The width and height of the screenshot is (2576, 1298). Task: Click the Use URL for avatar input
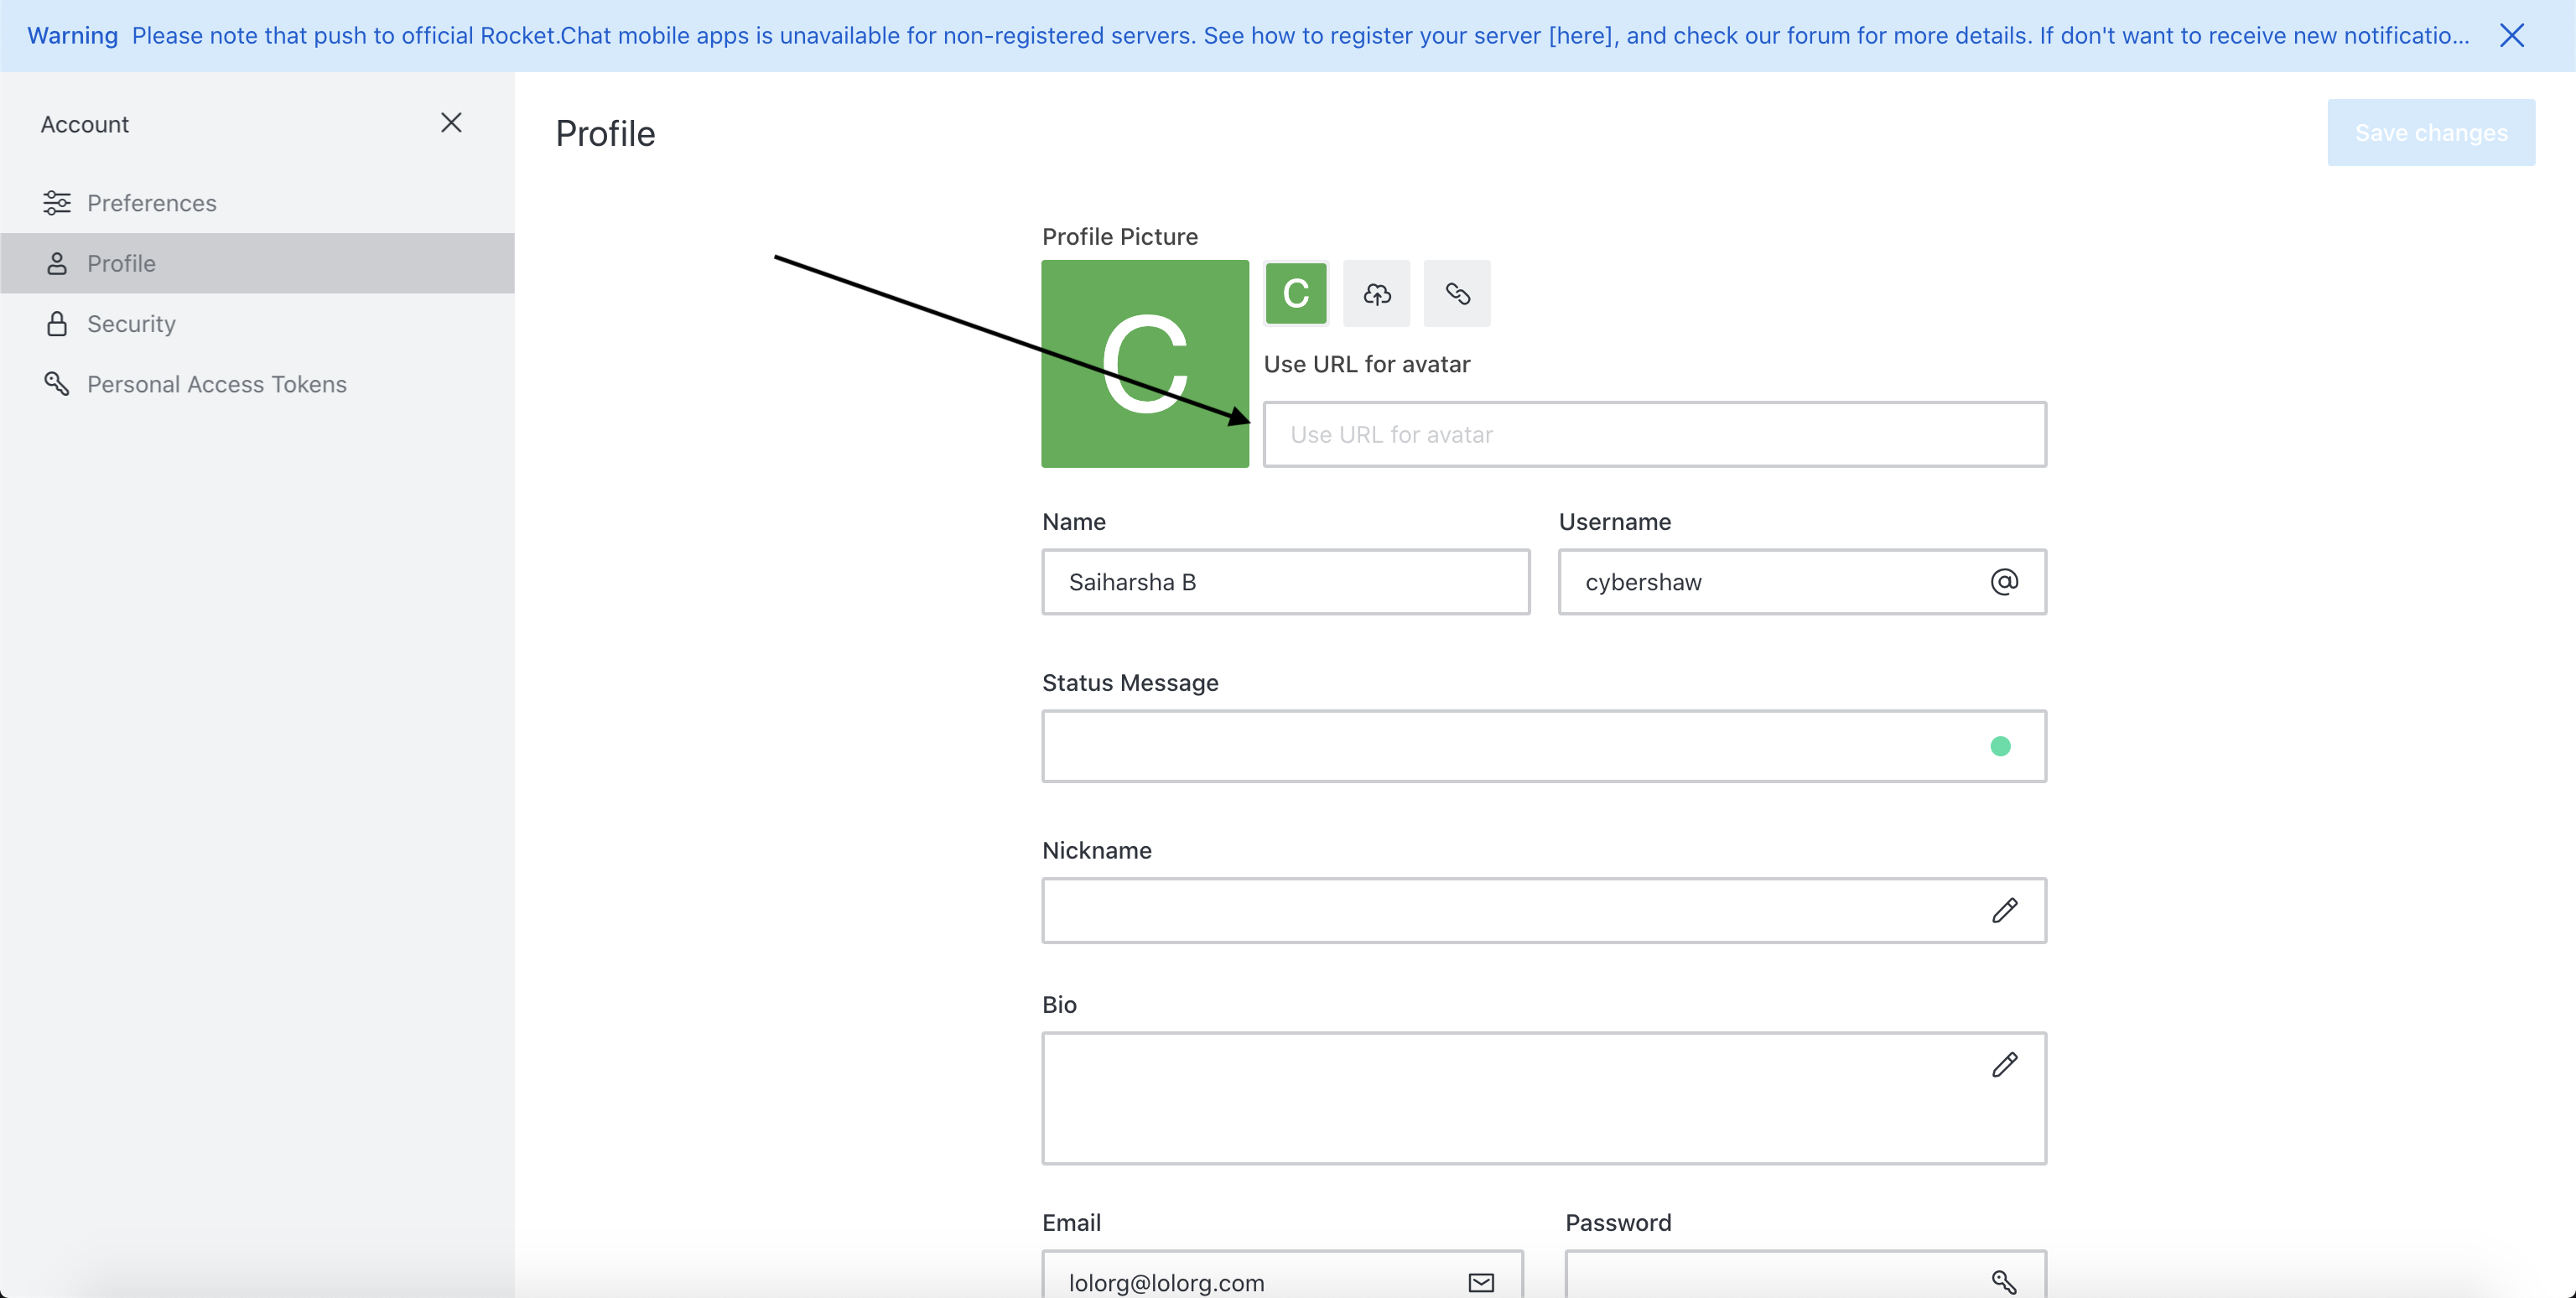[1654, 434]
